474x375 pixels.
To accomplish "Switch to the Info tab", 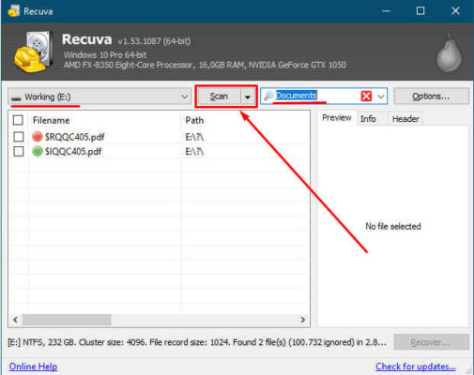I will pyautogui.click(x=368, y=119).
